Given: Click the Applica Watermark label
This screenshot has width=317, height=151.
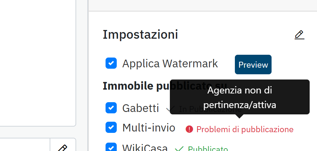Looking at the screenshot, I should (x=170, y=63).
